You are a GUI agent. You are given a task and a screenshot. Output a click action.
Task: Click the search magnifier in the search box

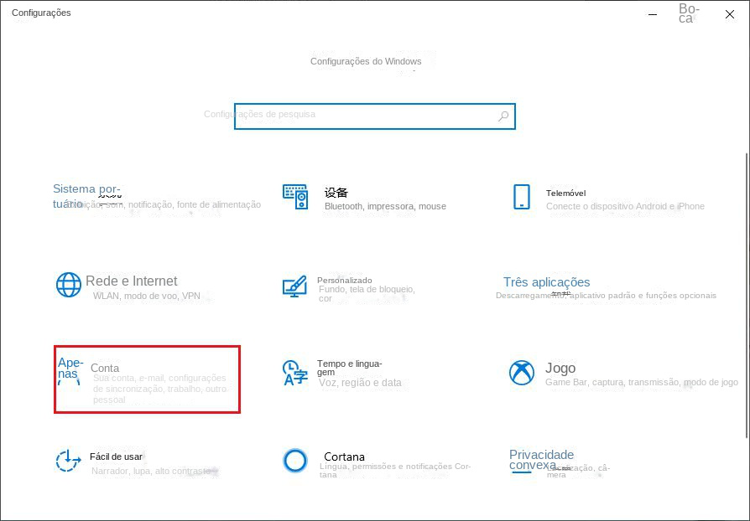point(503,116)
